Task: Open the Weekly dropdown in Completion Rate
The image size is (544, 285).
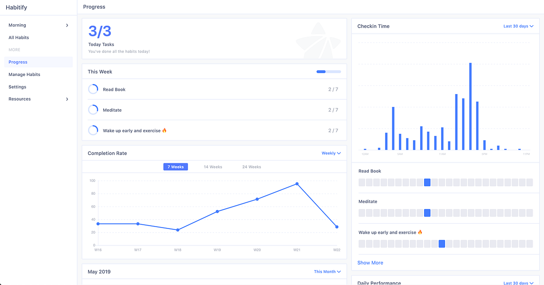Action: click(331, 153)
